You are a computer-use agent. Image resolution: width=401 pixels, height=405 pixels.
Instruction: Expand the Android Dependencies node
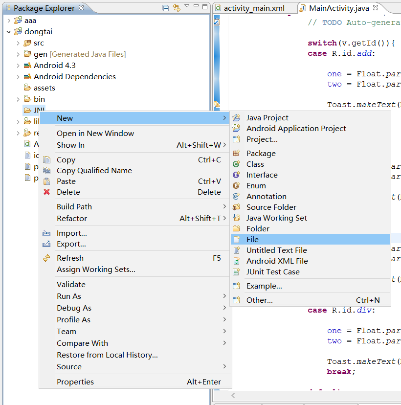(x=18, y=77)
